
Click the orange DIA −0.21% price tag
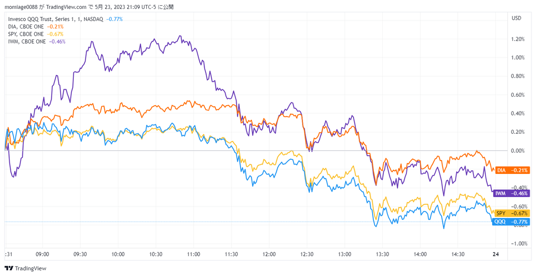click(511, 170)
